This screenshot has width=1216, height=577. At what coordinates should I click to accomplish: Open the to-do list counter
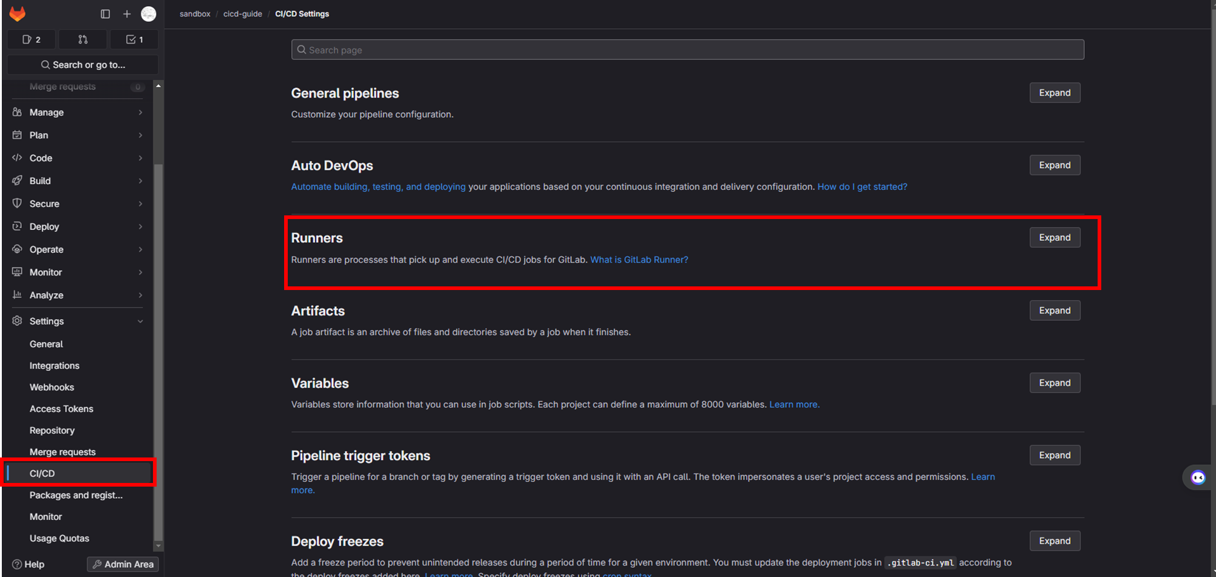click(134, 39)
